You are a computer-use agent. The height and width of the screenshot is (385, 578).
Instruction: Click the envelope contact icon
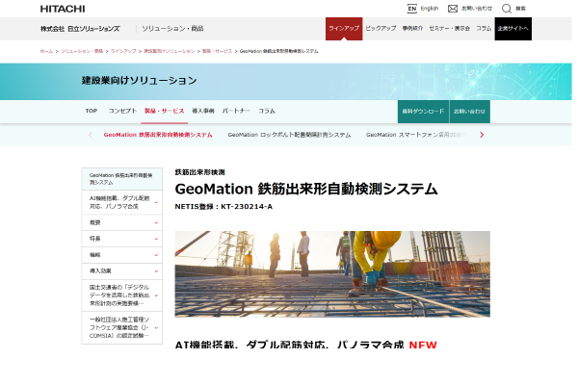[x=453, y=8]
